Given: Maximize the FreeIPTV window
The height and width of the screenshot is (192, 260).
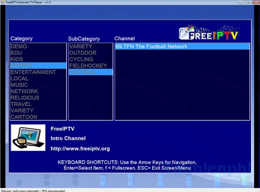Looking at the screenshot, I should 248,2.
